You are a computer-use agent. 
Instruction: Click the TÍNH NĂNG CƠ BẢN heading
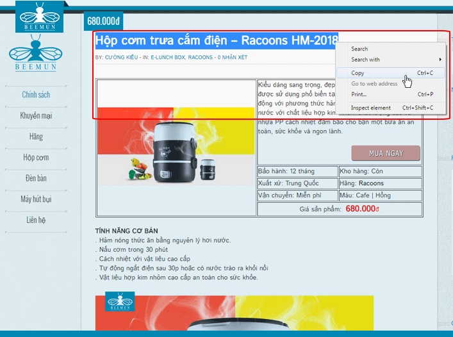tap(126, 231)
